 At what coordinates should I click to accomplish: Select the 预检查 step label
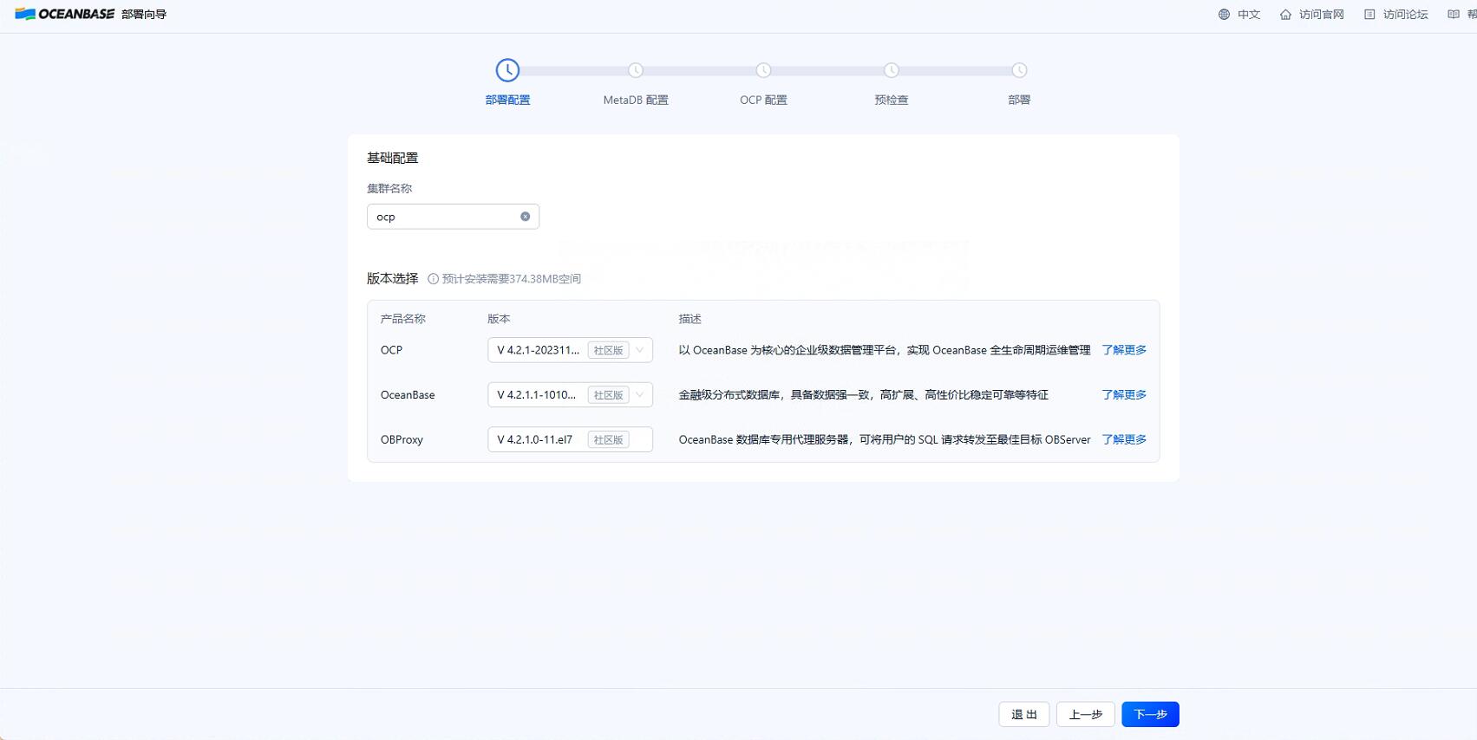pos(892,100)
